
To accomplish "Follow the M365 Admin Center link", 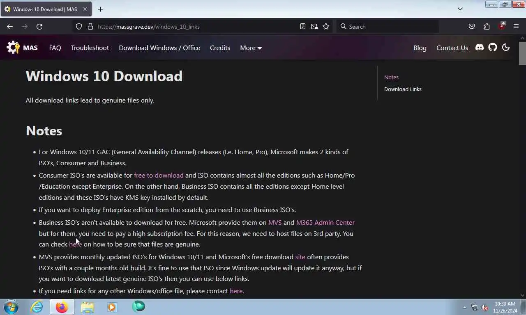I will (x=325, y=222).
